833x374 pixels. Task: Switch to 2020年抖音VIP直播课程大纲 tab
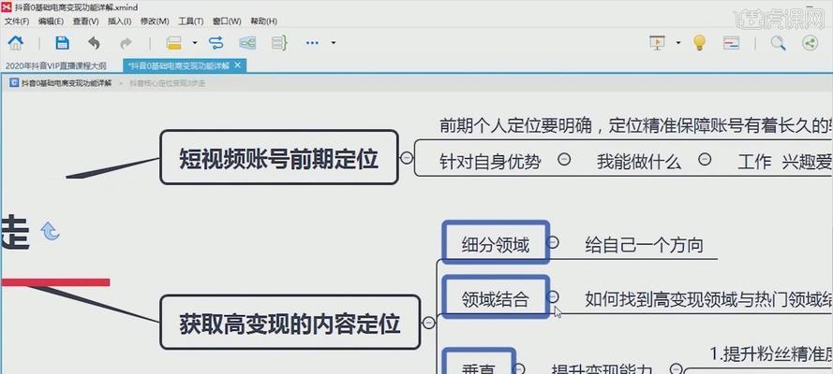click(x=56, y=65)
